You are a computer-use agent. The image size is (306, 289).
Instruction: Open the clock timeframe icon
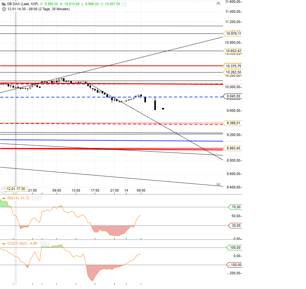(x=4, y=9)
